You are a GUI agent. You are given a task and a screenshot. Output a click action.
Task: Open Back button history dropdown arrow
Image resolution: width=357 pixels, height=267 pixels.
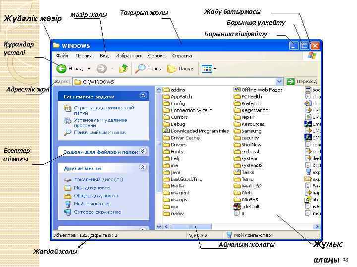point(89,69)
